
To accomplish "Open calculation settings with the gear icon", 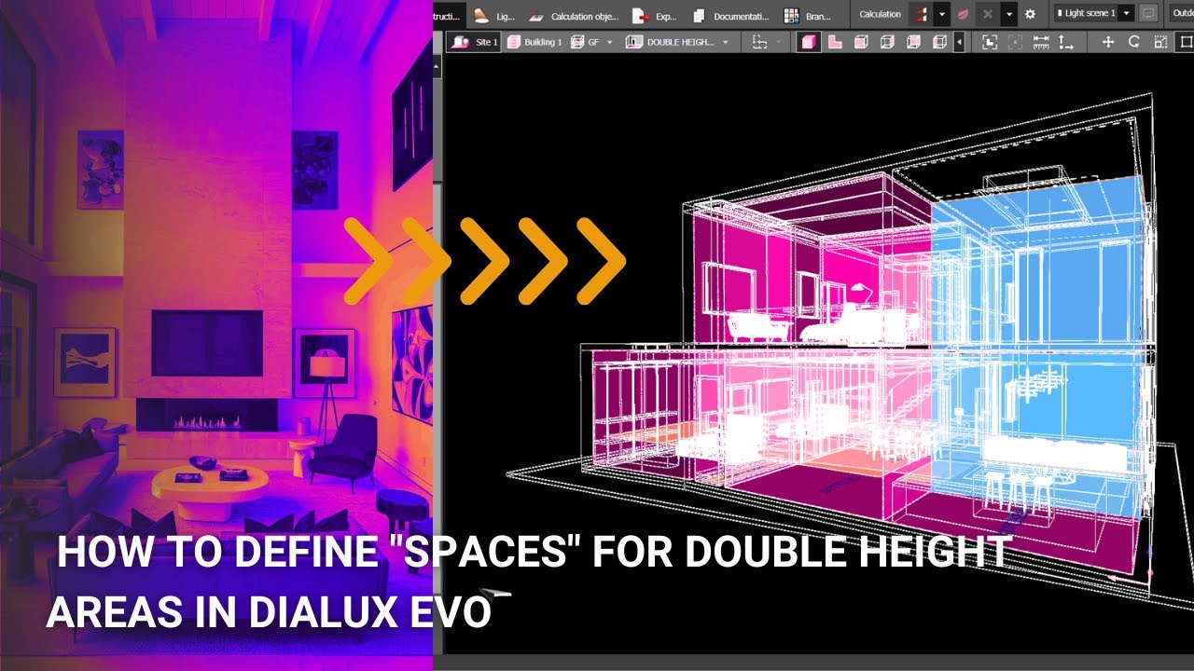I will coord(1030,14).
